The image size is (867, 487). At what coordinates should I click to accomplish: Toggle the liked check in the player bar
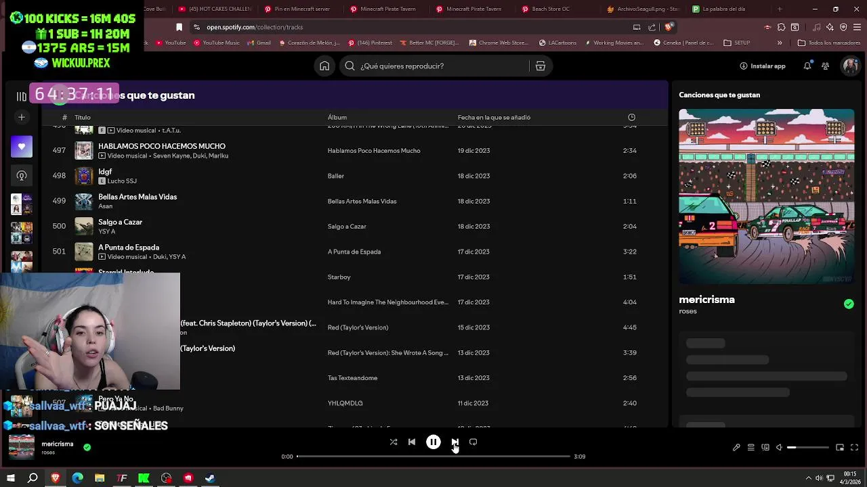87,447
